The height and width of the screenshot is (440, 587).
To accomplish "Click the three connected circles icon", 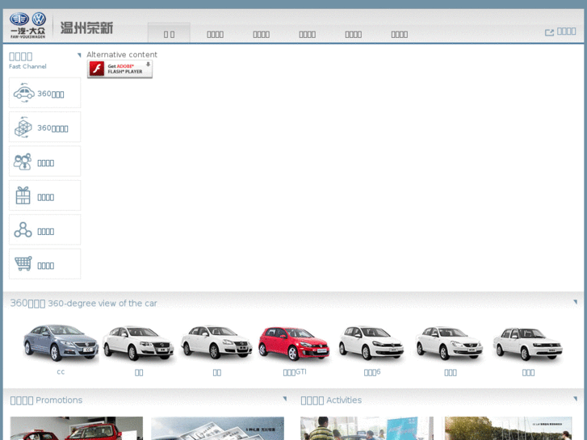I will 23,231.
